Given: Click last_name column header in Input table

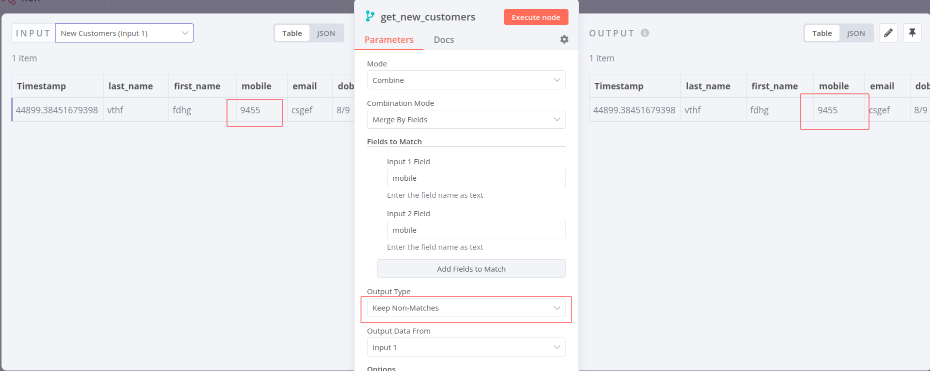Looking at the screenshot, I should pyautogui.click(x=136, y=86).
